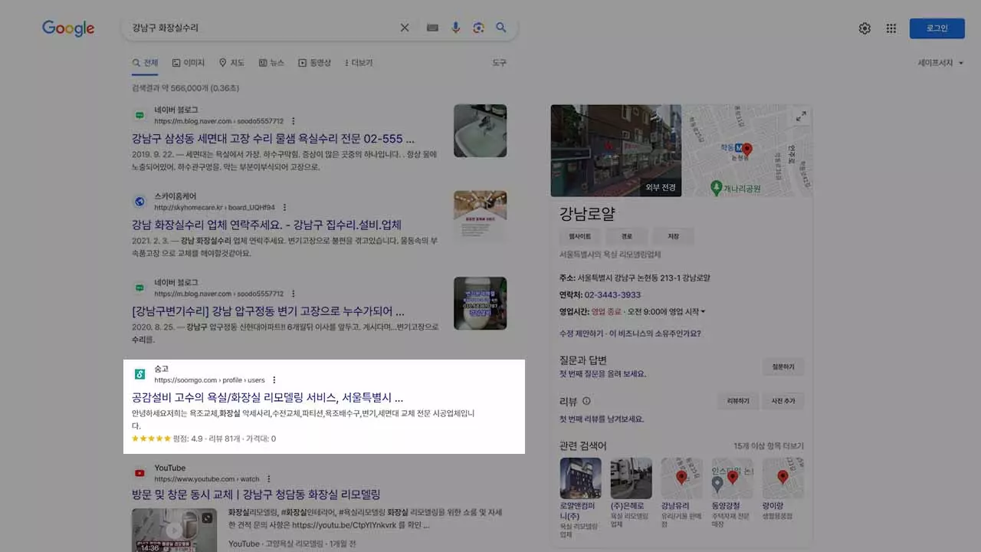Clear the search box with the X icon
The width and height of the screenshot is (981, 552).
point(405,28)
